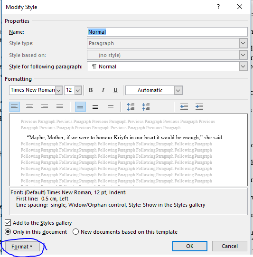Viewport: 253px width, 257px height.
Task: Align paragraph text to center
Action: 29,107
